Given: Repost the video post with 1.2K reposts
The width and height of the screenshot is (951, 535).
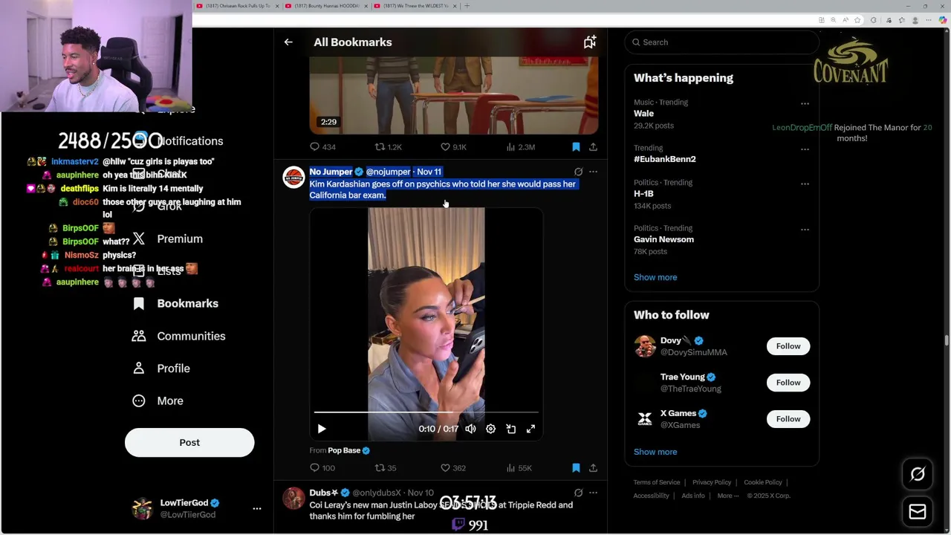Looking at the screenshot, I should point(388,147).
